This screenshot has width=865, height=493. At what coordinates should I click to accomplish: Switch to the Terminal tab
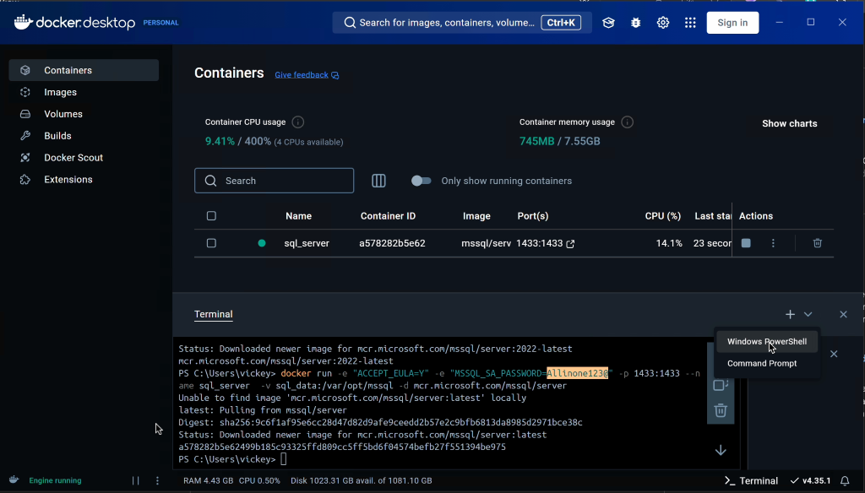(213, 314)
